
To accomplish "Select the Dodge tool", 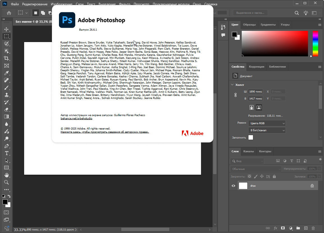I will click(6, 139).
